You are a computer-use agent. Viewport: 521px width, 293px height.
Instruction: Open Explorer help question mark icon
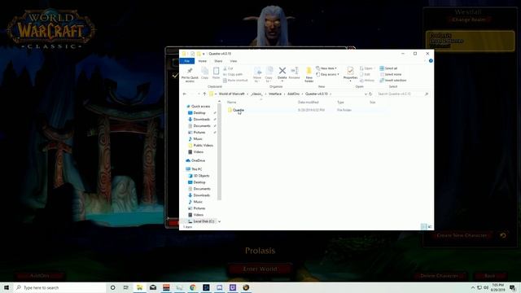(431, 61)
